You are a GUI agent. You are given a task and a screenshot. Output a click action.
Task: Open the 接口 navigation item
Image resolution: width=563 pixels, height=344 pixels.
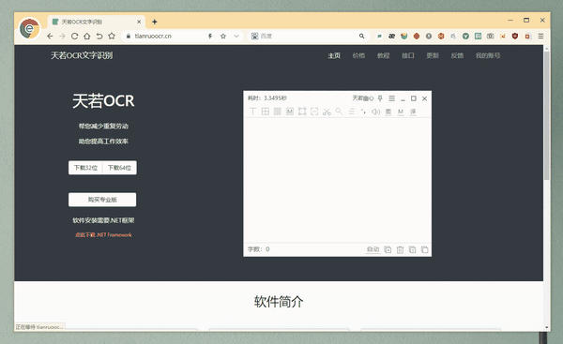[408, 55]
